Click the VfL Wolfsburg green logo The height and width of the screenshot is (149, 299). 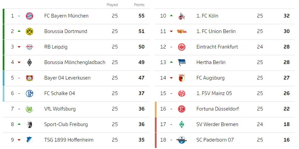29,109
